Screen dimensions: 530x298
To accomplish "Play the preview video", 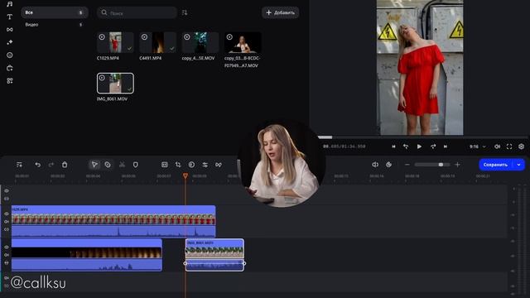I will point(419,147).
